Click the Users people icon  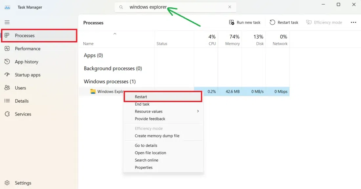coord(7,88)
